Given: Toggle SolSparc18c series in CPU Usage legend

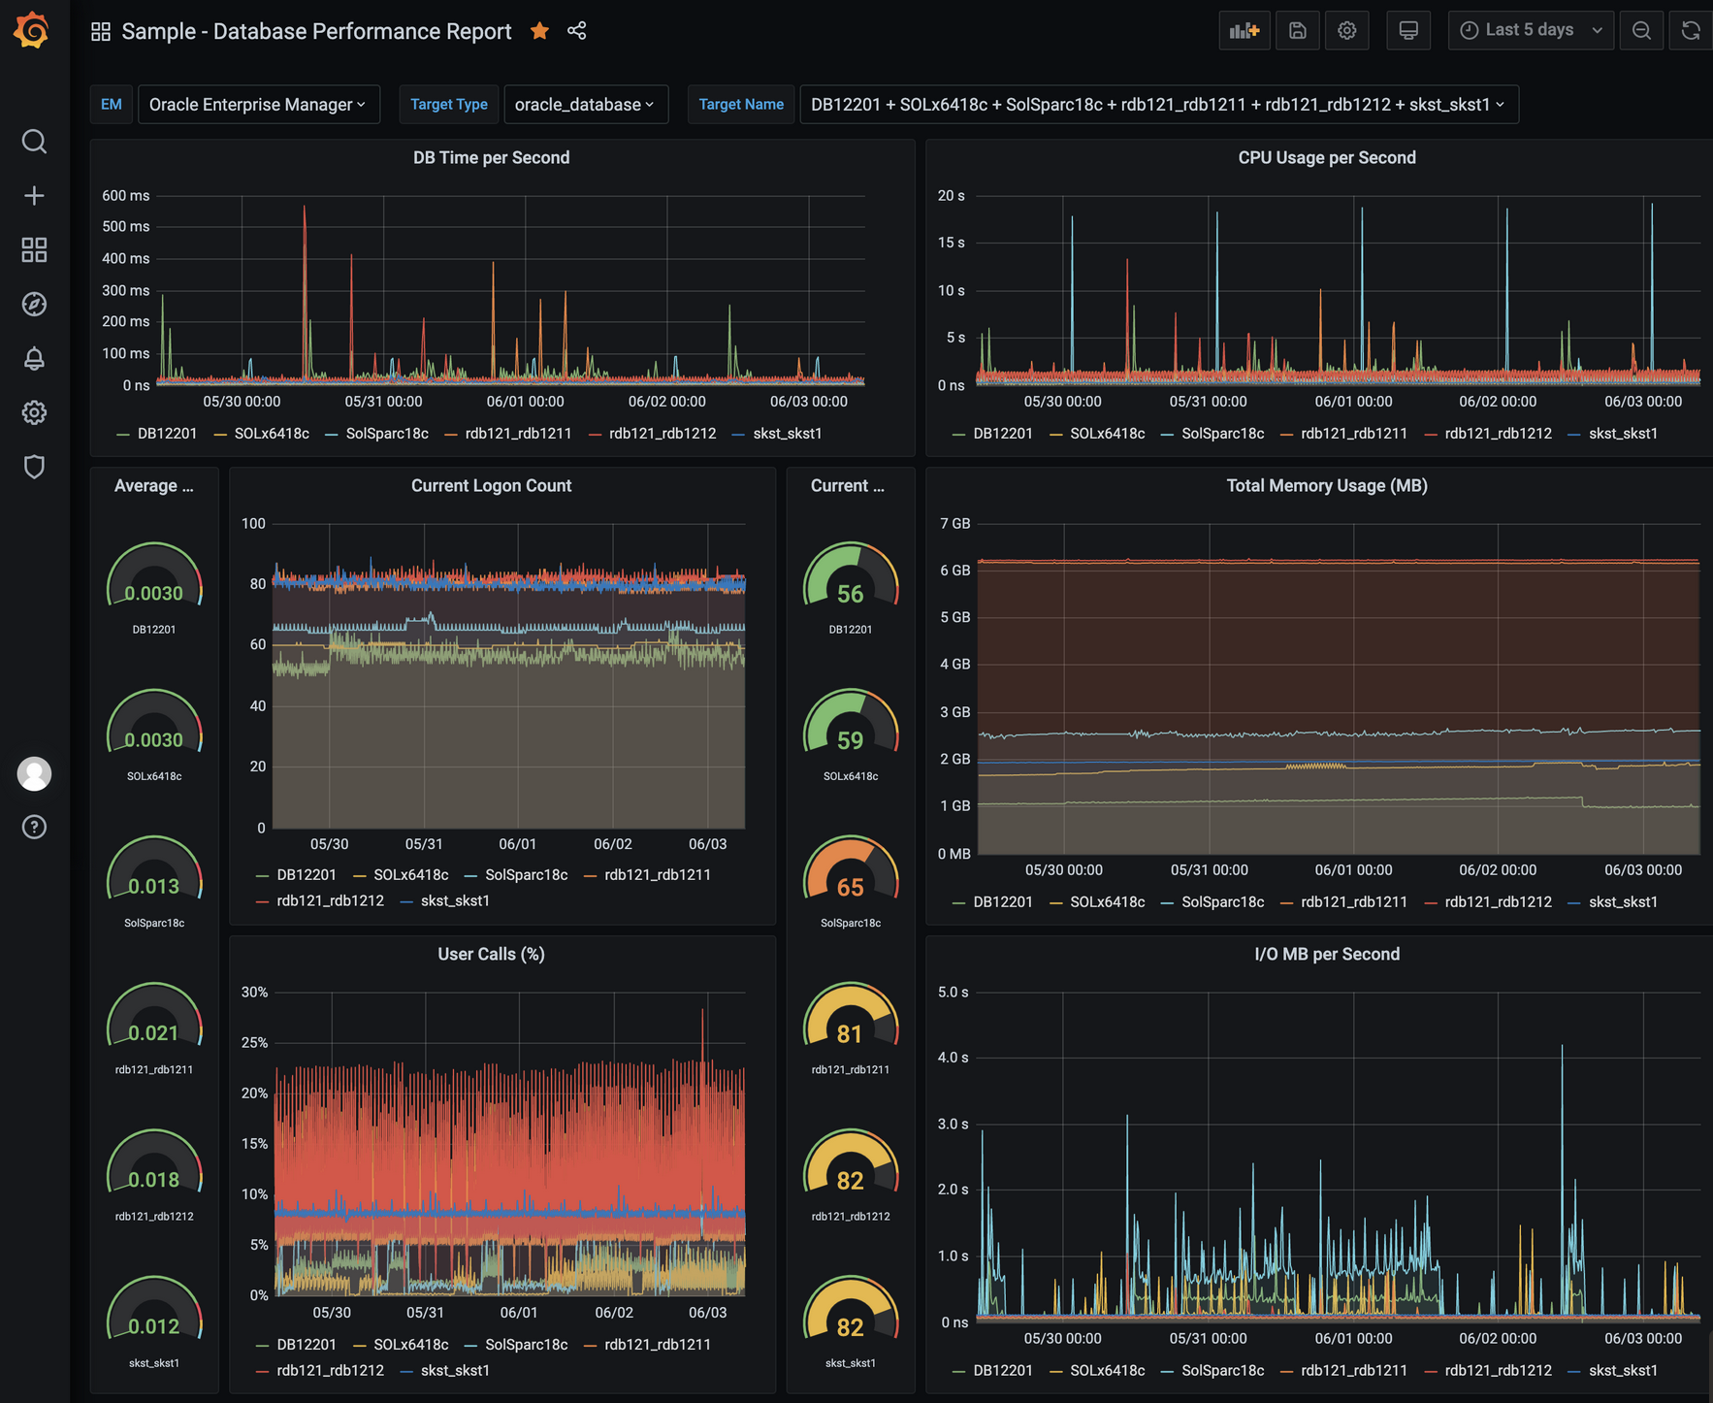Looking at the screenshot, I should (1221, 434).
